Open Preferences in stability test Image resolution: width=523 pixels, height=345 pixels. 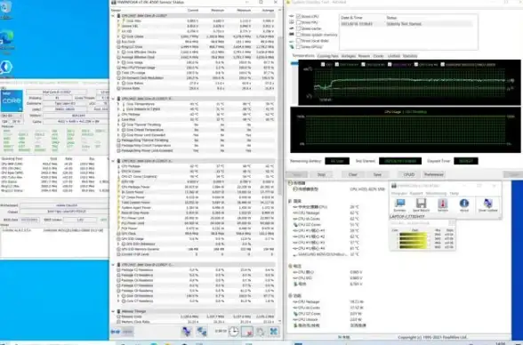[434, 174]
